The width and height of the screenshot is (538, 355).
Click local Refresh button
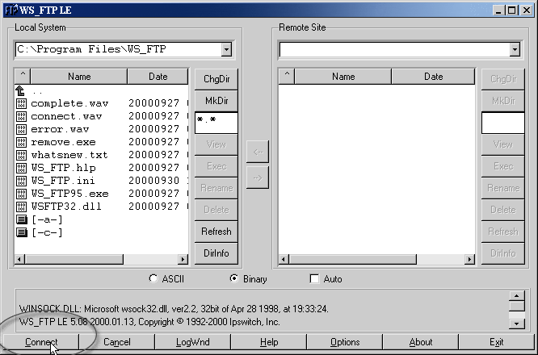216,232
